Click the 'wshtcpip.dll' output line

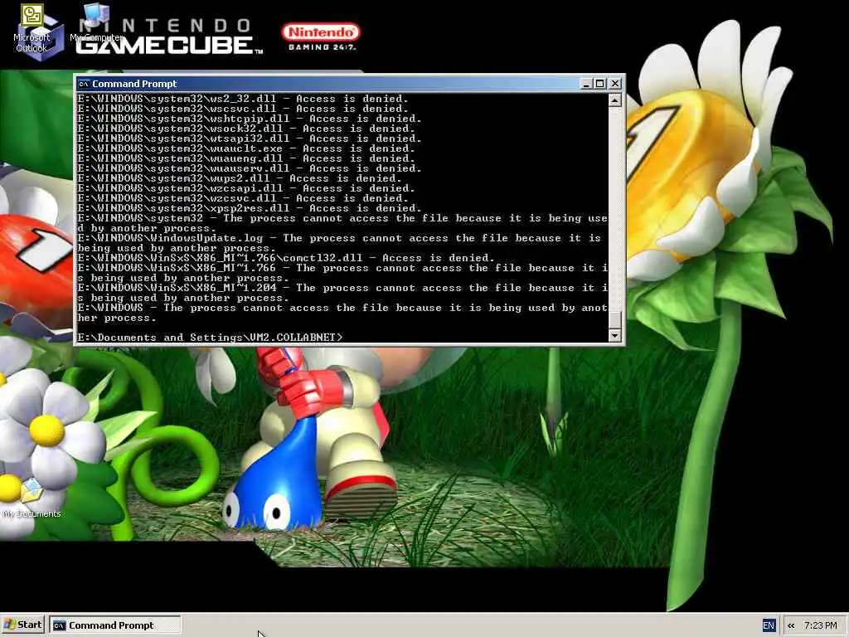(x=249, y=119)
